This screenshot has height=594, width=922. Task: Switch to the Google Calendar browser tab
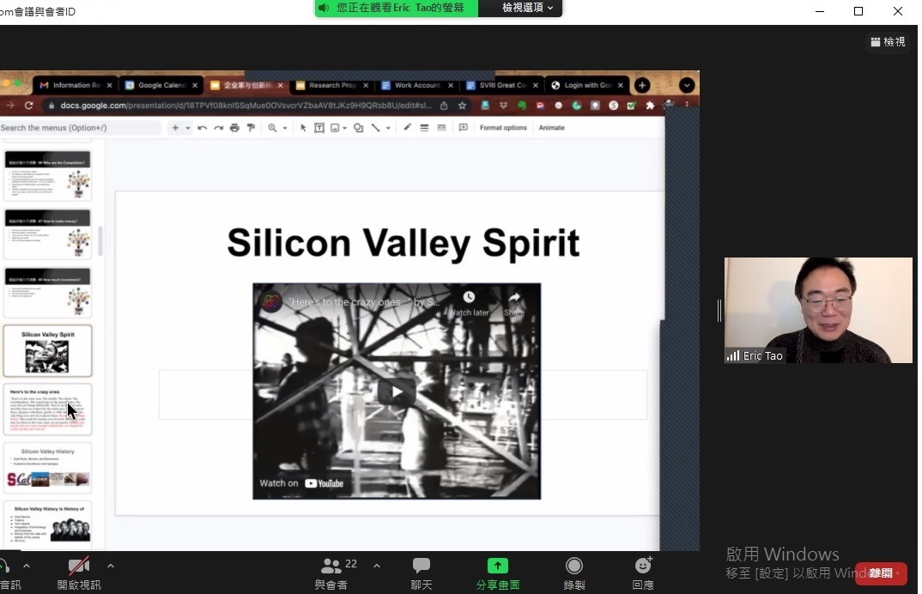161,85
